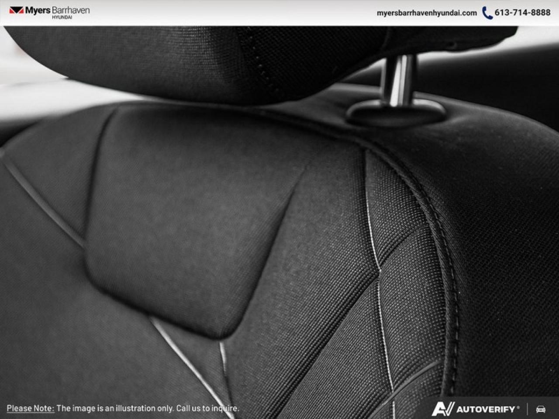This screenshot has height=419, width=559.
Task: Click the vertical divider beside the car icon
Action: click(x=528, y=409)
